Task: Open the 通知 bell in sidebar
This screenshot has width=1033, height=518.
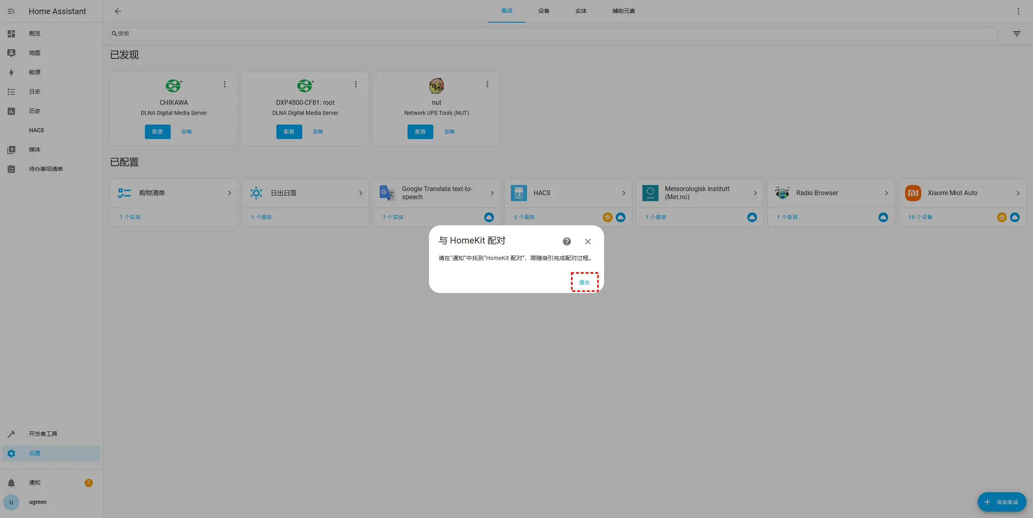Action: pos(11,483)
